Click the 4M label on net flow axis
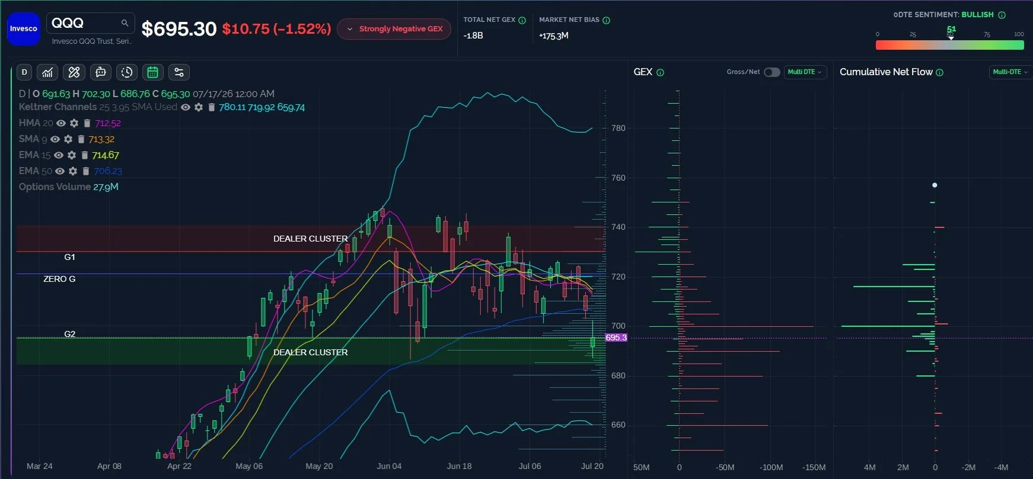1033x479 pixels. tap(869, 467)
